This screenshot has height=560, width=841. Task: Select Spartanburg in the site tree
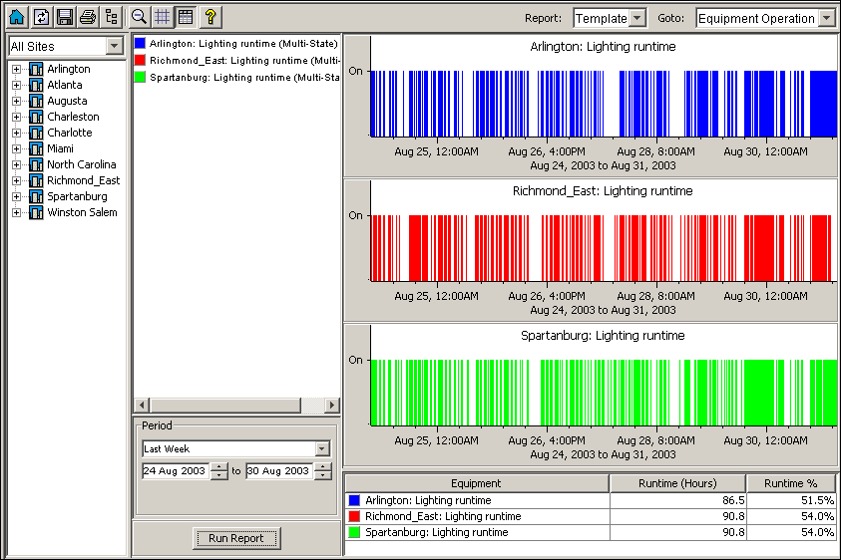pyautogui.click(x=77, y=196)
